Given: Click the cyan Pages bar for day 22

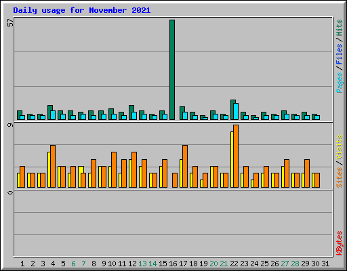Looking at the screenshot, I should (236, 112).
